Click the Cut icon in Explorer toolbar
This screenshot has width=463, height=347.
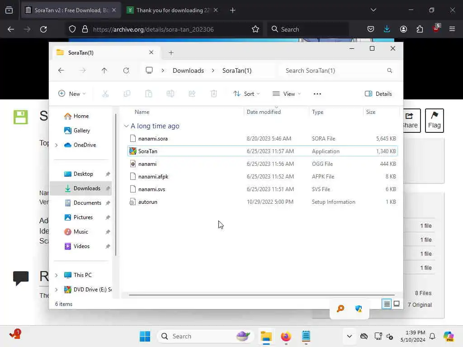coord(105,94)
